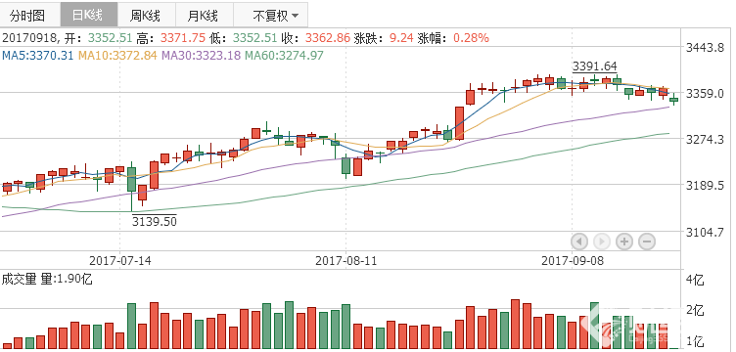Viewport: 736px width, 352px height.
Task: Click the scroll-left arrow icon on chart
Action: [579, 242]
